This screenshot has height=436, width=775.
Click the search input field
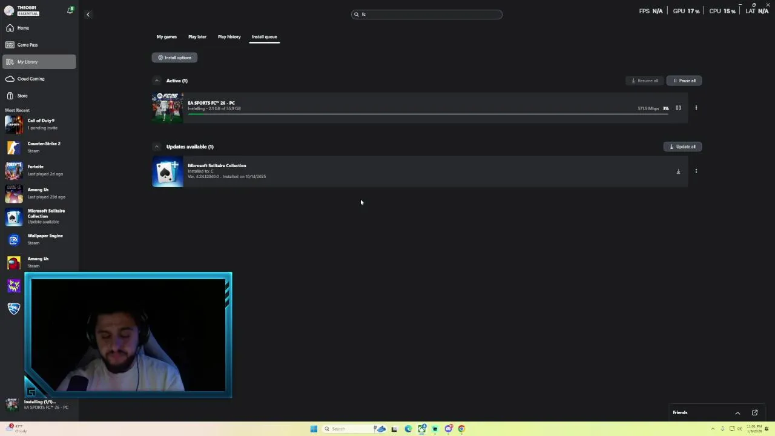click(x=427, y=15)
